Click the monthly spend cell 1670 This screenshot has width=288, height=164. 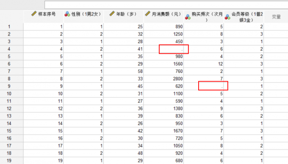click(163, 131)
